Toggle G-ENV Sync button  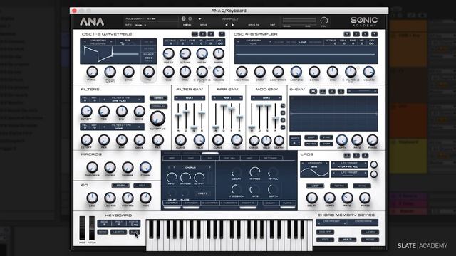coord(326,137)
